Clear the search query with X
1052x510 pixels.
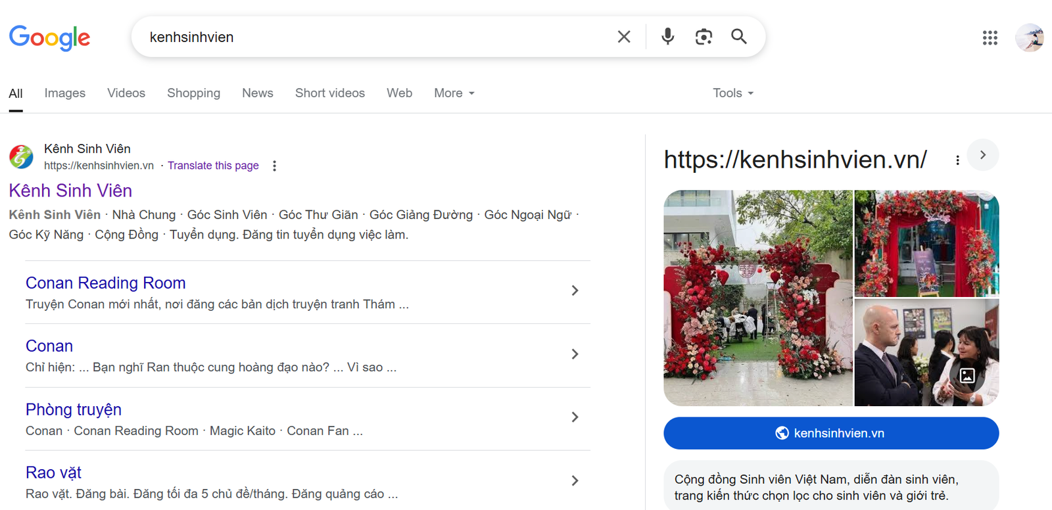coord(624,37)
